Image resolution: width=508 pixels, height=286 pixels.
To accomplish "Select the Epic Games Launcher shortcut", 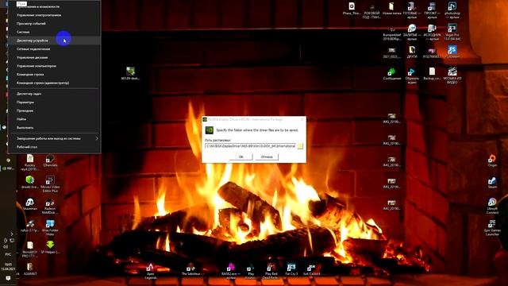I will click(x=492, y=227).
